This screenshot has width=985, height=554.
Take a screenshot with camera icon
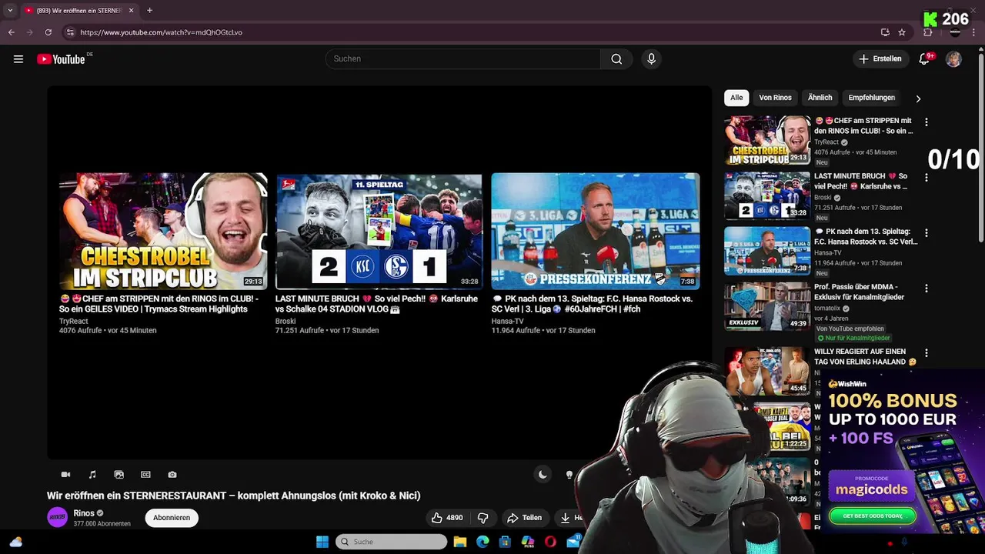tap(172, 475)
